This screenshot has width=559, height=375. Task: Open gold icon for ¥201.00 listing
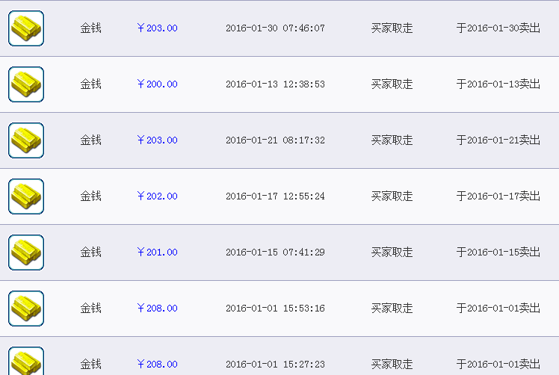coord(26,252)
